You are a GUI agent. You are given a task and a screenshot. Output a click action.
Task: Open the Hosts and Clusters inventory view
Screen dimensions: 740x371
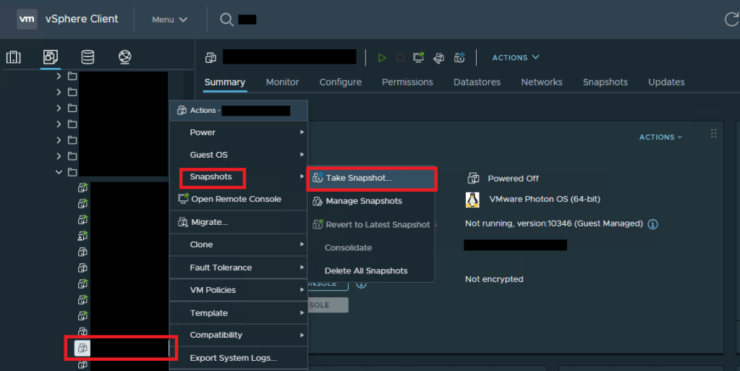[14, 57]
